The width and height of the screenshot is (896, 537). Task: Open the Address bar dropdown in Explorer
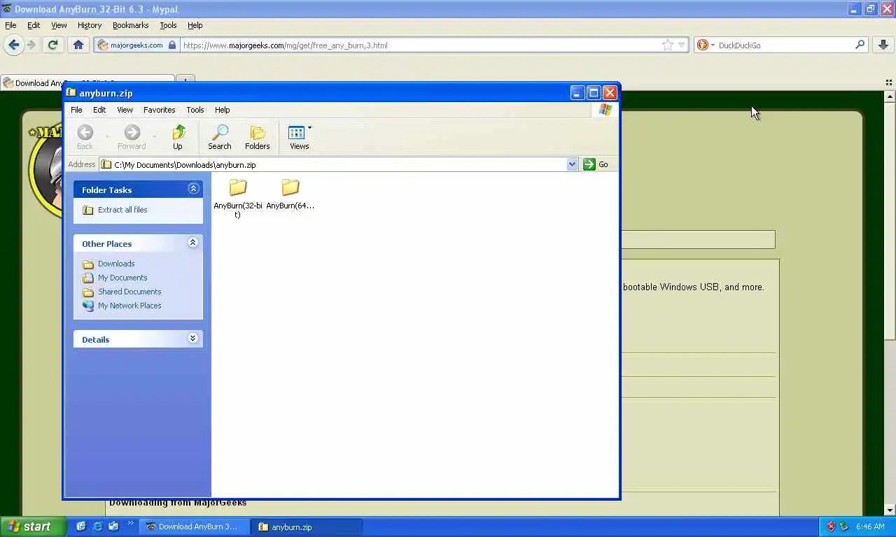point(572,164)
